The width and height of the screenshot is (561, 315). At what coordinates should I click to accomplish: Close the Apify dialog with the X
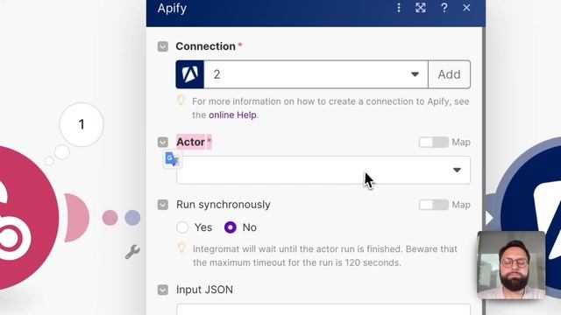[x=466, y=8]
